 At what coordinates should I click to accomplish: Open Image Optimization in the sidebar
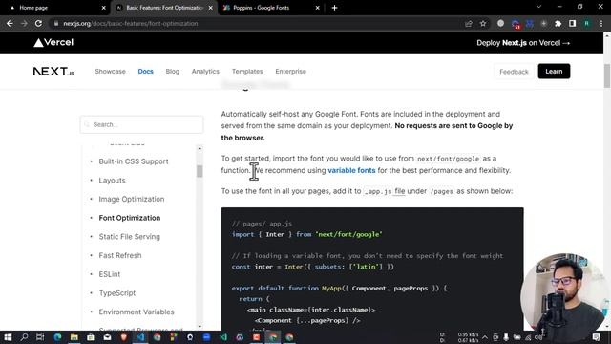(132, 199)
